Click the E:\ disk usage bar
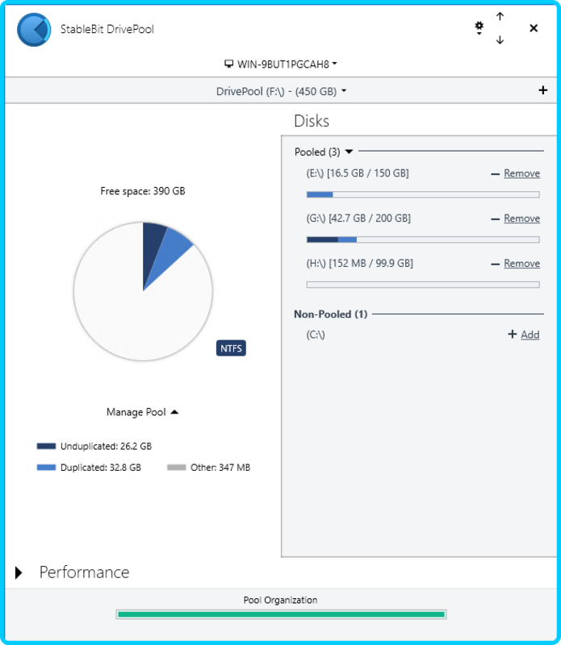The height and width of the screenshot is (645, 561). pos(423,194)
